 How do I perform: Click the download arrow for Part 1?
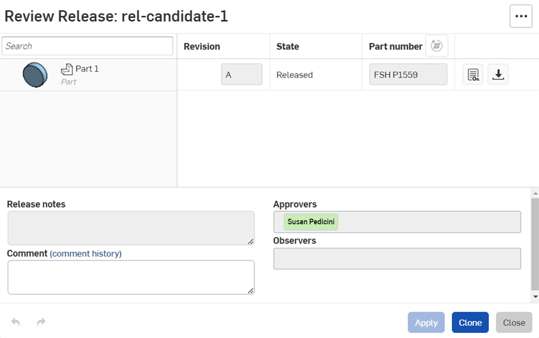[x=498, y=74]
